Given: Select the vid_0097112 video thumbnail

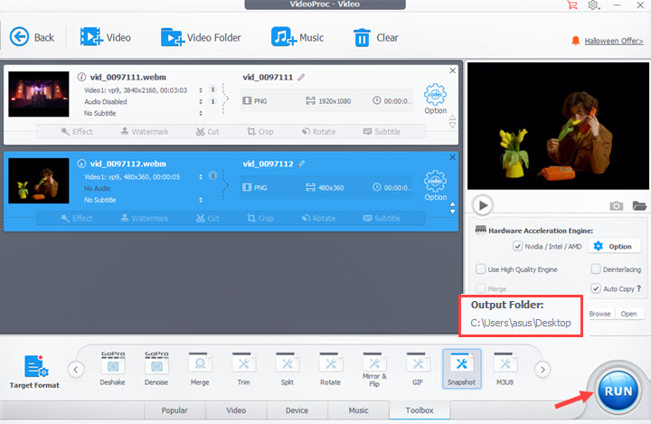Looking at the screenshot, I should point(39,181).
